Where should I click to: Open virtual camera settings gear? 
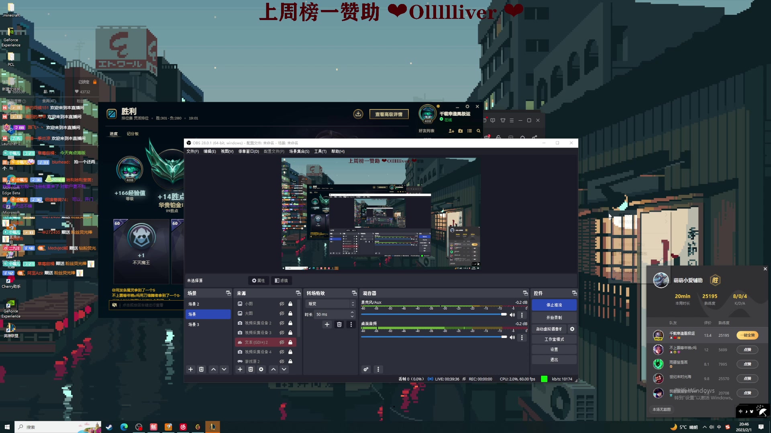[572, 329]
